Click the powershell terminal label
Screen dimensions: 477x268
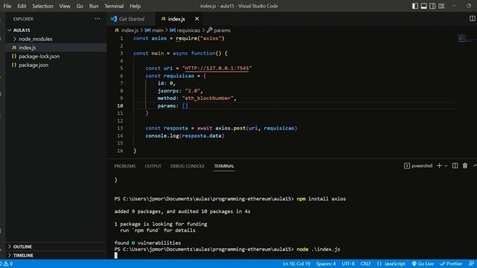coord(418,166)
